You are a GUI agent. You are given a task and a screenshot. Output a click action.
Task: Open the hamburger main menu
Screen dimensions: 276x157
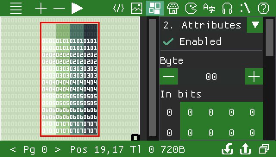[16, 8]
